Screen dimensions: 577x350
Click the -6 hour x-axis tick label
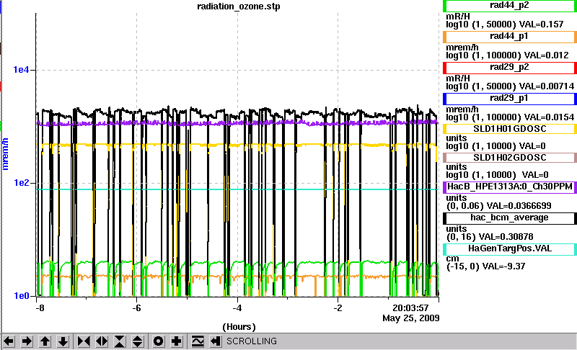click(x=136, y=308)
